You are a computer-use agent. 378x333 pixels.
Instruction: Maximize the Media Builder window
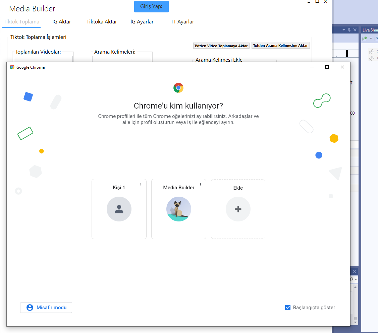pyautogui.click(x=317, y=2)
